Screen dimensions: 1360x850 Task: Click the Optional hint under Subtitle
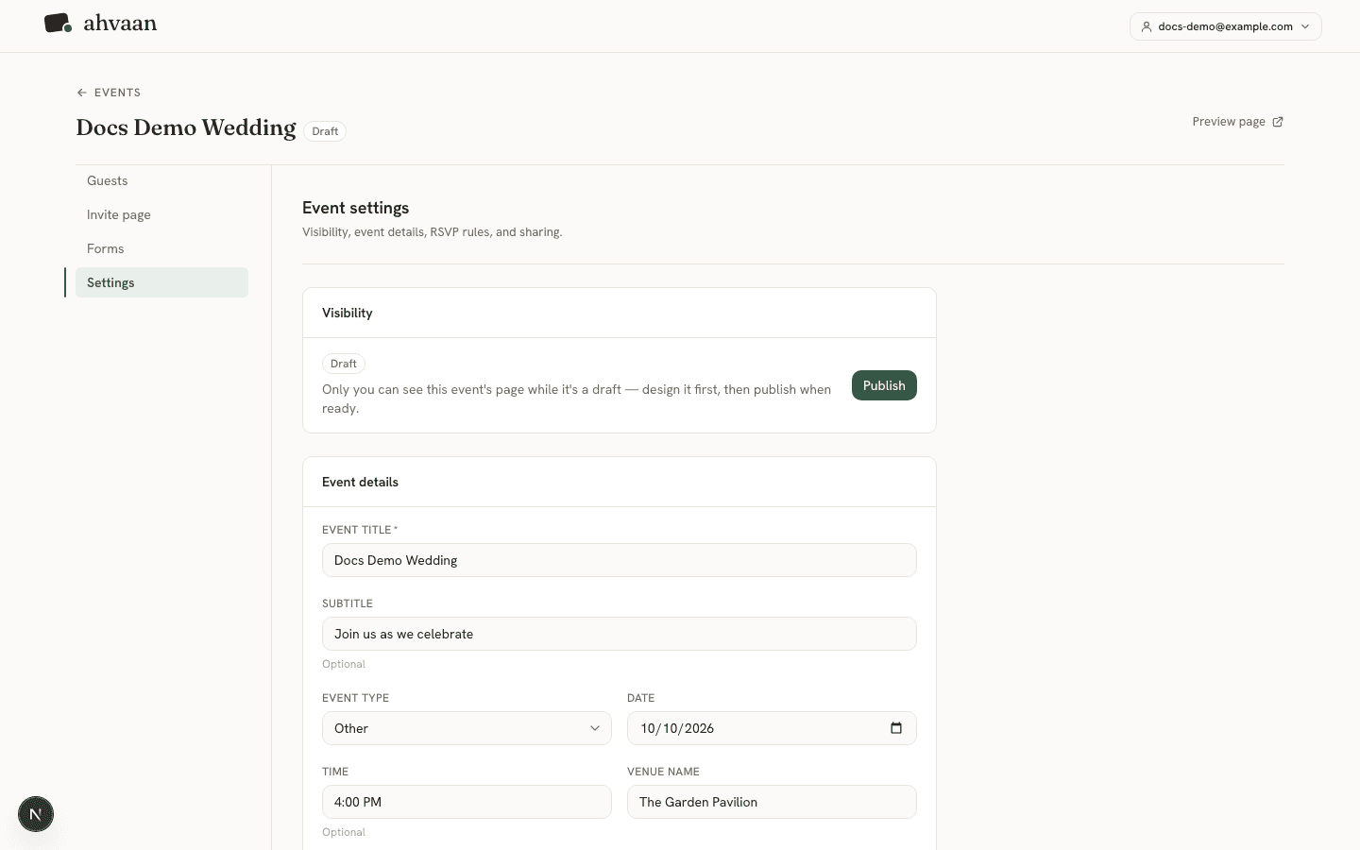coord(344,664)
